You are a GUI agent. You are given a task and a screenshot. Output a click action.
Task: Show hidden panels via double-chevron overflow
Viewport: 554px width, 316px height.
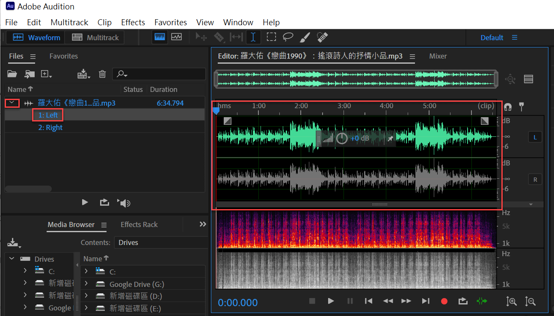203,224
